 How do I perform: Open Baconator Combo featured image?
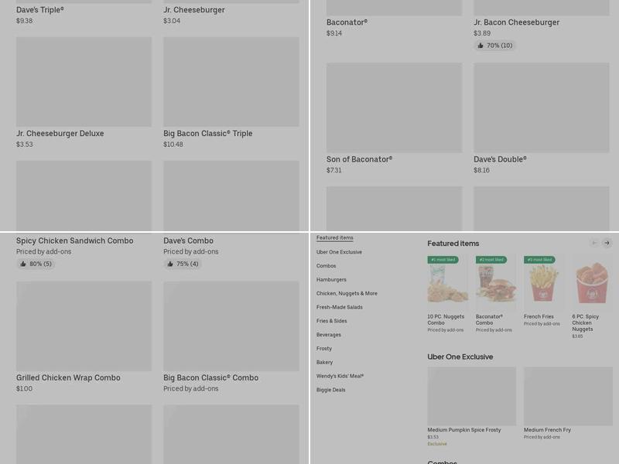[x=496, y=282]
